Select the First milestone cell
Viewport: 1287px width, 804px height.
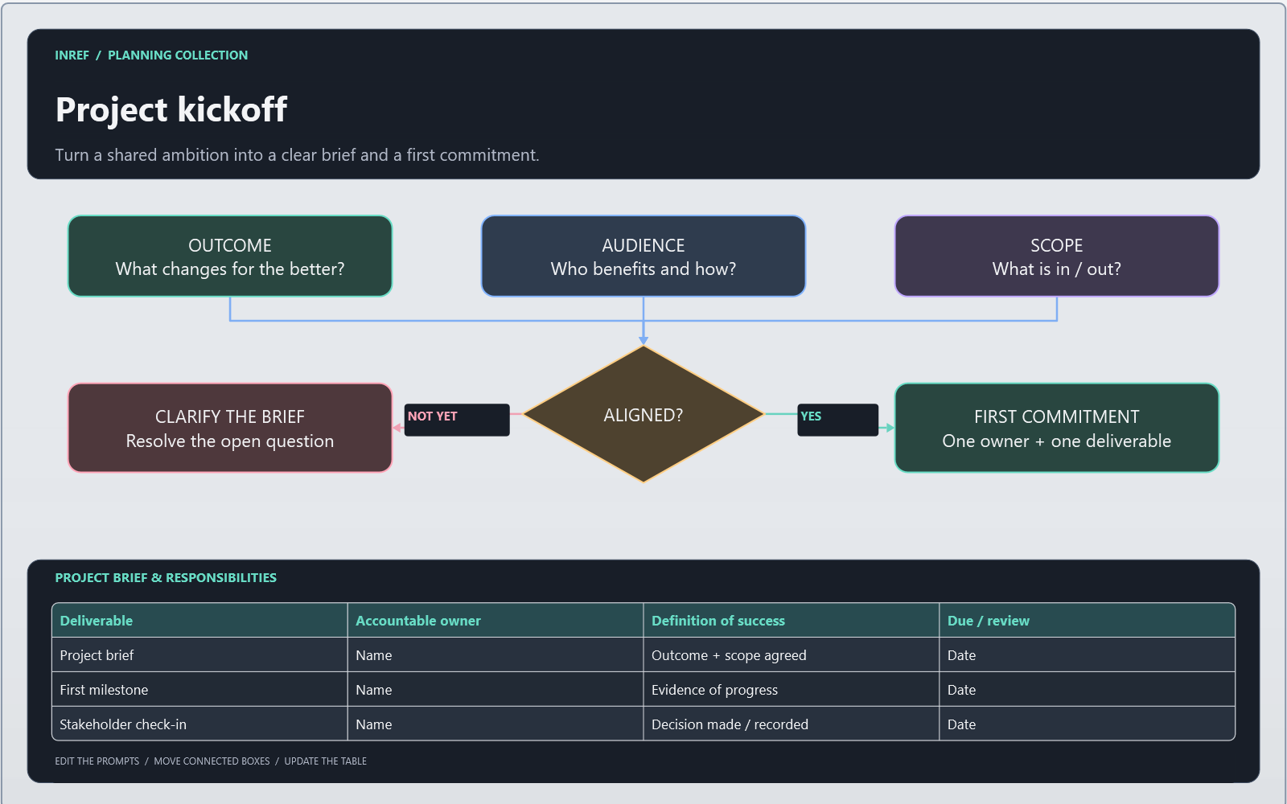pos(199,690)
